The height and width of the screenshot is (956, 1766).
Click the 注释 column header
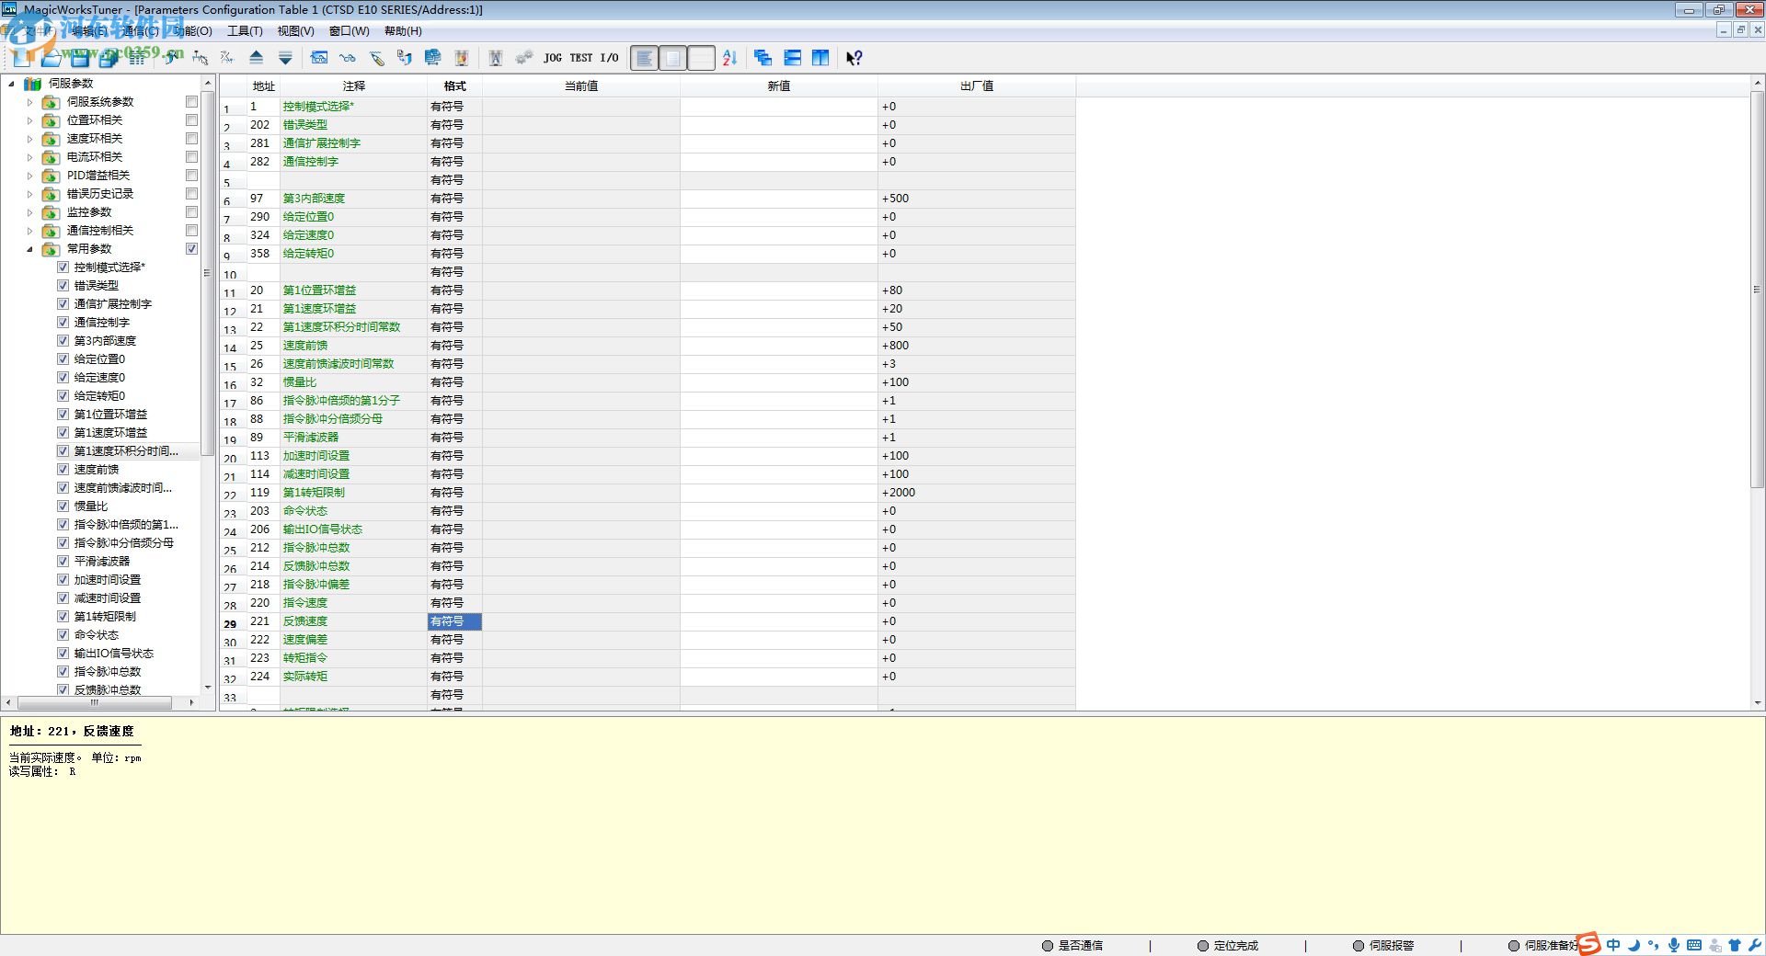(x=353, y=86)
